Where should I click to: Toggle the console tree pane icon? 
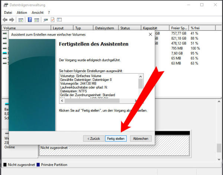[21, 20]
